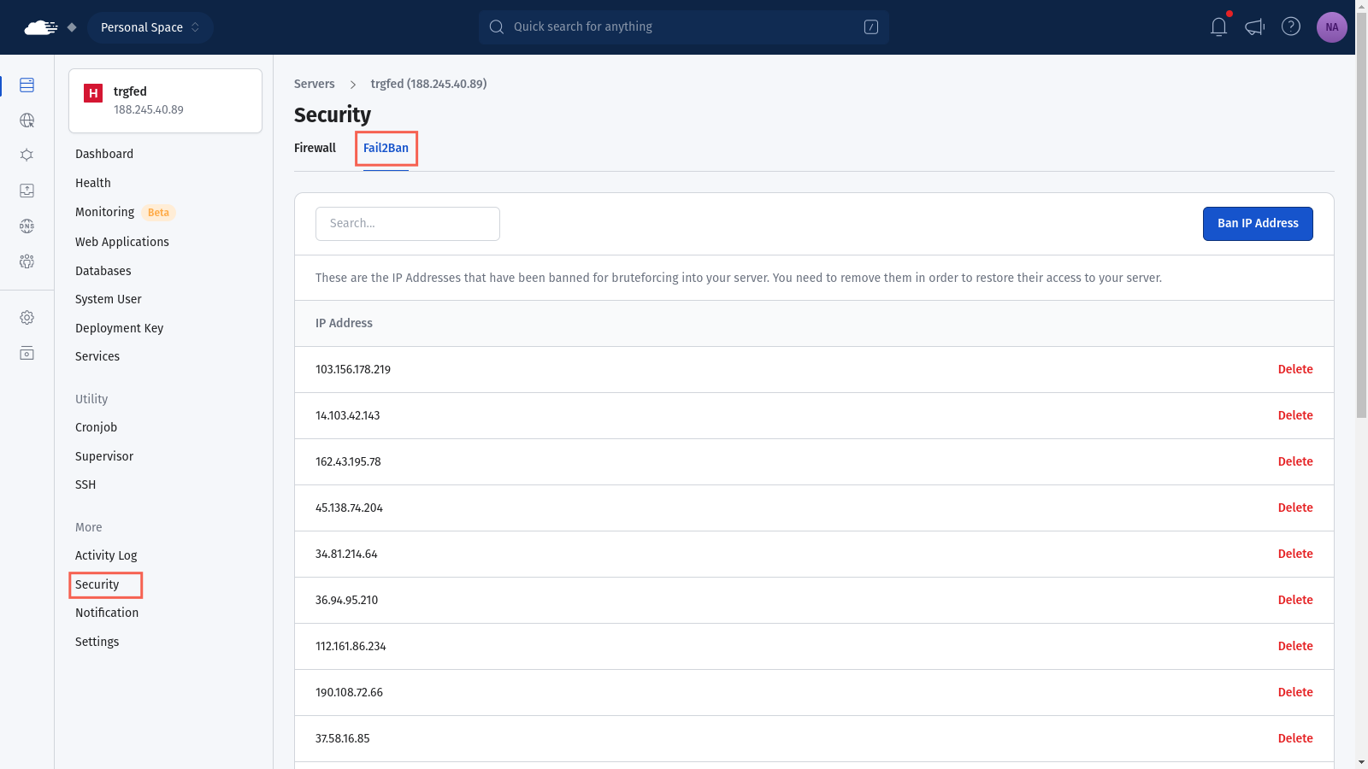Open the gear settings icon in rail
This screenshot has height=769, width=1368.
[x=27, y=318]
